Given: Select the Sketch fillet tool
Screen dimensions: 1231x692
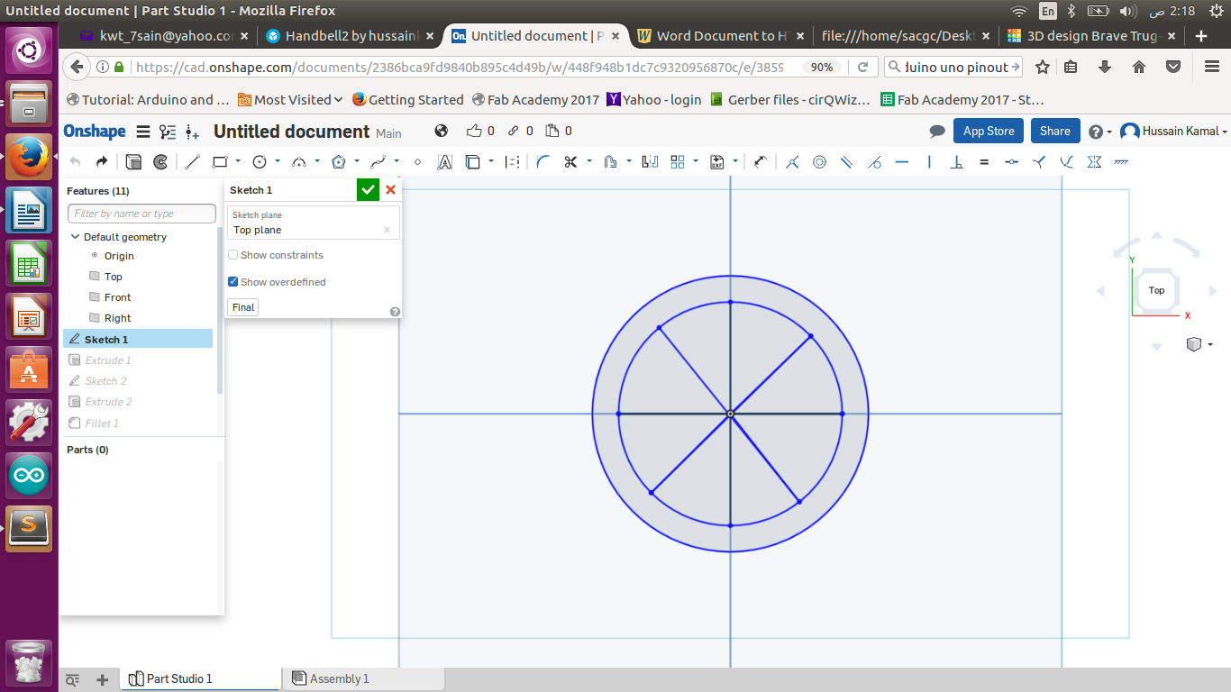Looking at the screenshot, I should (543, 162).
